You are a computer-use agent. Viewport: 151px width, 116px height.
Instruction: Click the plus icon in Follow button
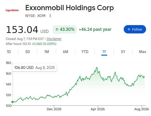[129, 29]
